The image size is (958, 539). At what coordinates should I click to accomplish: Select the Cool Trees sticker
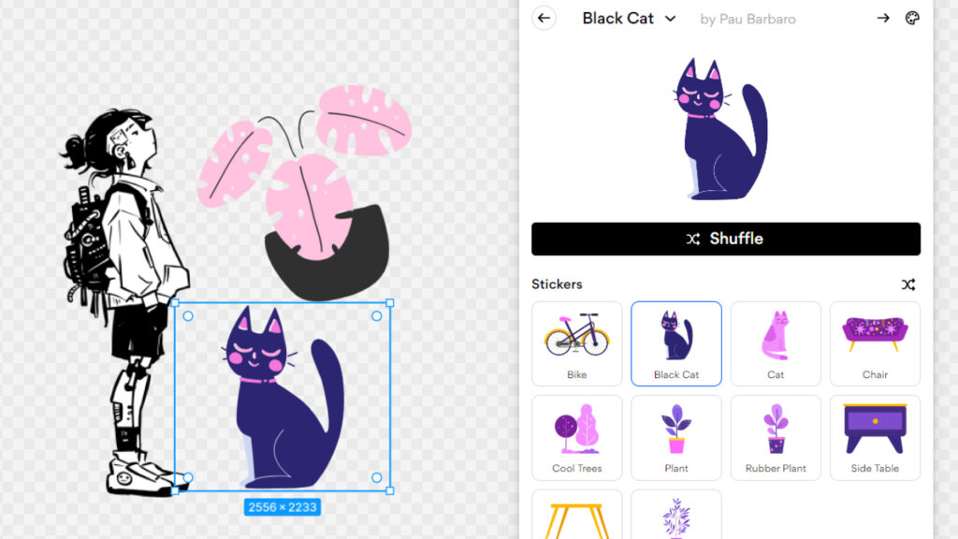576,438
